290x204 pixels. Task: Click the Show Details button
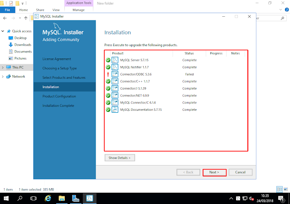click(120, 158)
